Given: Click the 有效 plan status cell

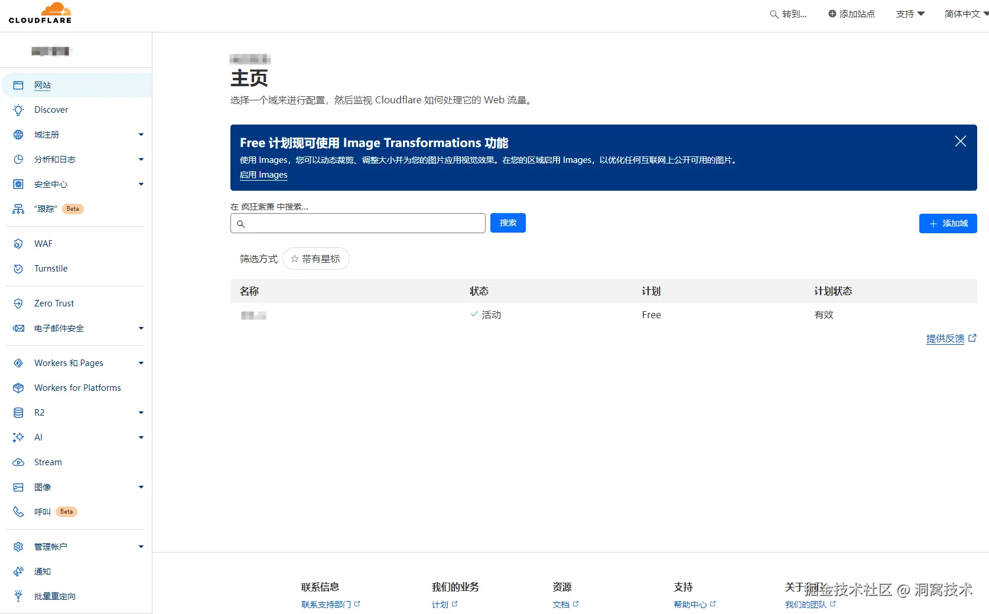Looking at the screenshot, I should click(824, 315).
